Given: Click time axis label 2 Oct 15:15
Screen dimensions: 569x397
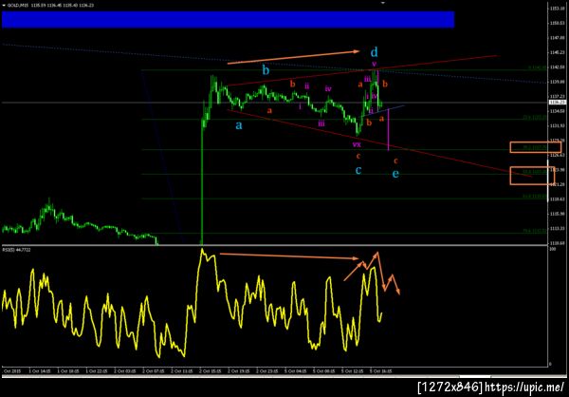Looking at the screenshot, I should [x=211, y=371].
